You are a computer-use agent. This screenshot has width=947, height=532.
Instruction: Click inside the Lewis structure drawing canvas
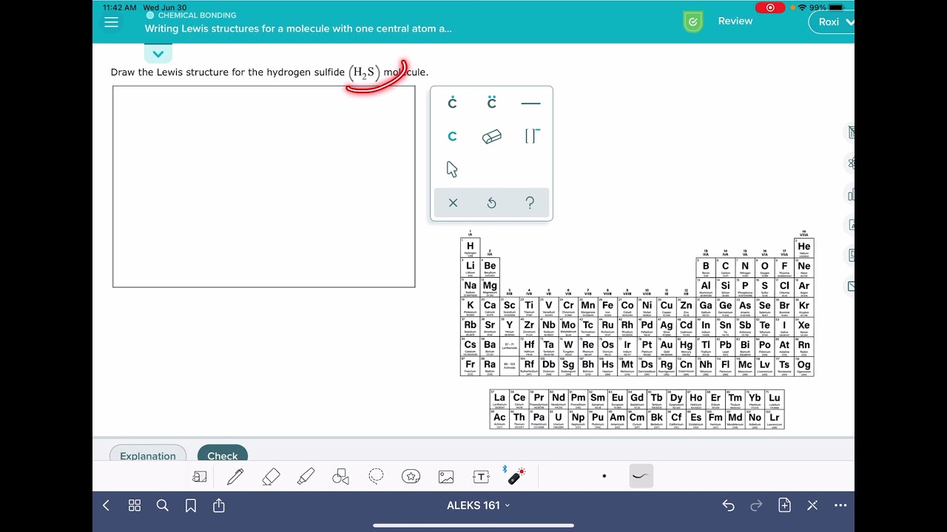[264, 186]
